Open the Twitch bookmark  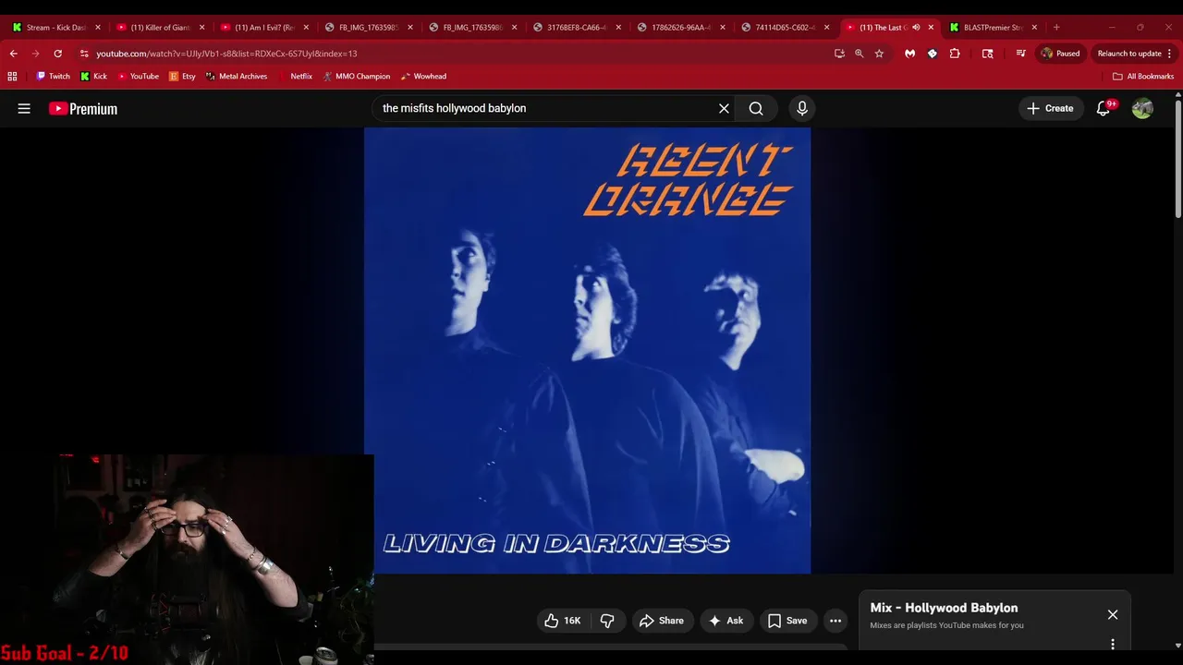[53, 77]
